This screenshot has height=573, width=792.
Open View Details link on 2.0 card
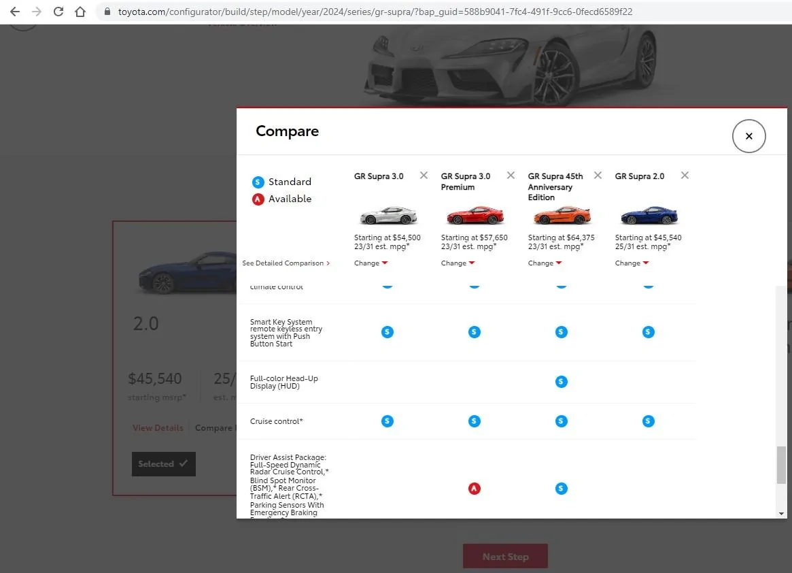pos(158,428)
